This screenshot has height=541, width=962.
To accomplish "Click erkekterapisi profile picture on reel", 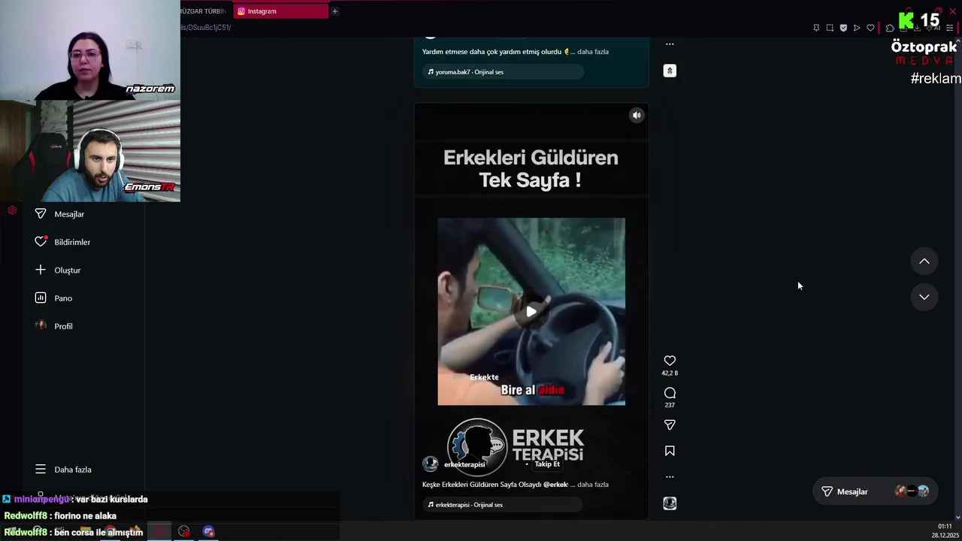I will [x=430, y=464].
